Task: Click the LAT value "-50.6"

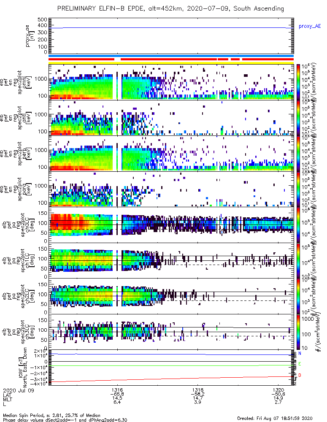Action: pos(278,394)
